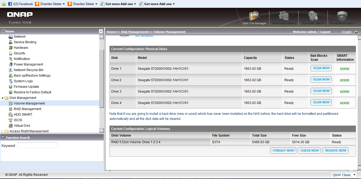This screenshot has width=361, height=179.
Task: Click the Security lock icon
Action: click(x=11, y=53)
